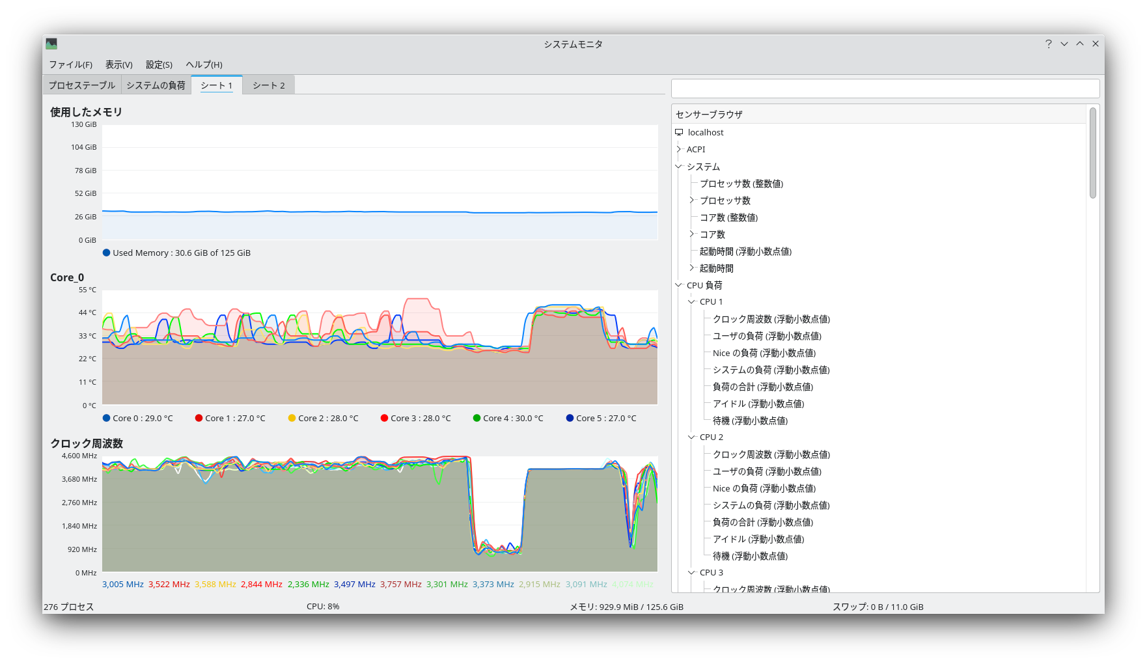This screenshot has width=1147, height=664.
Task: Click the Core 3 legend color dot
Action: (x=383, y=418)
